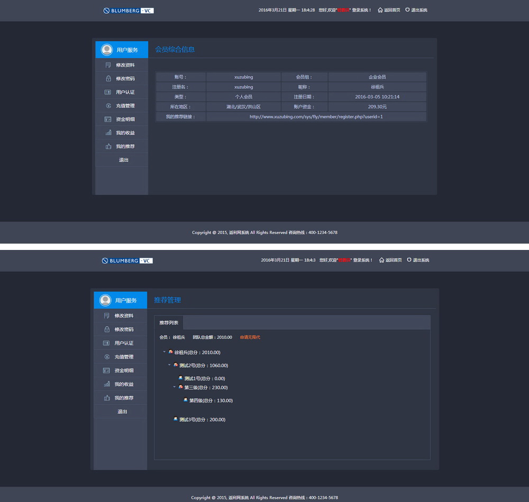Collapse the 徐祖兵 root node in the tree
The width and height of the screenshot is (529, 502).
click(x=164, y=352)
